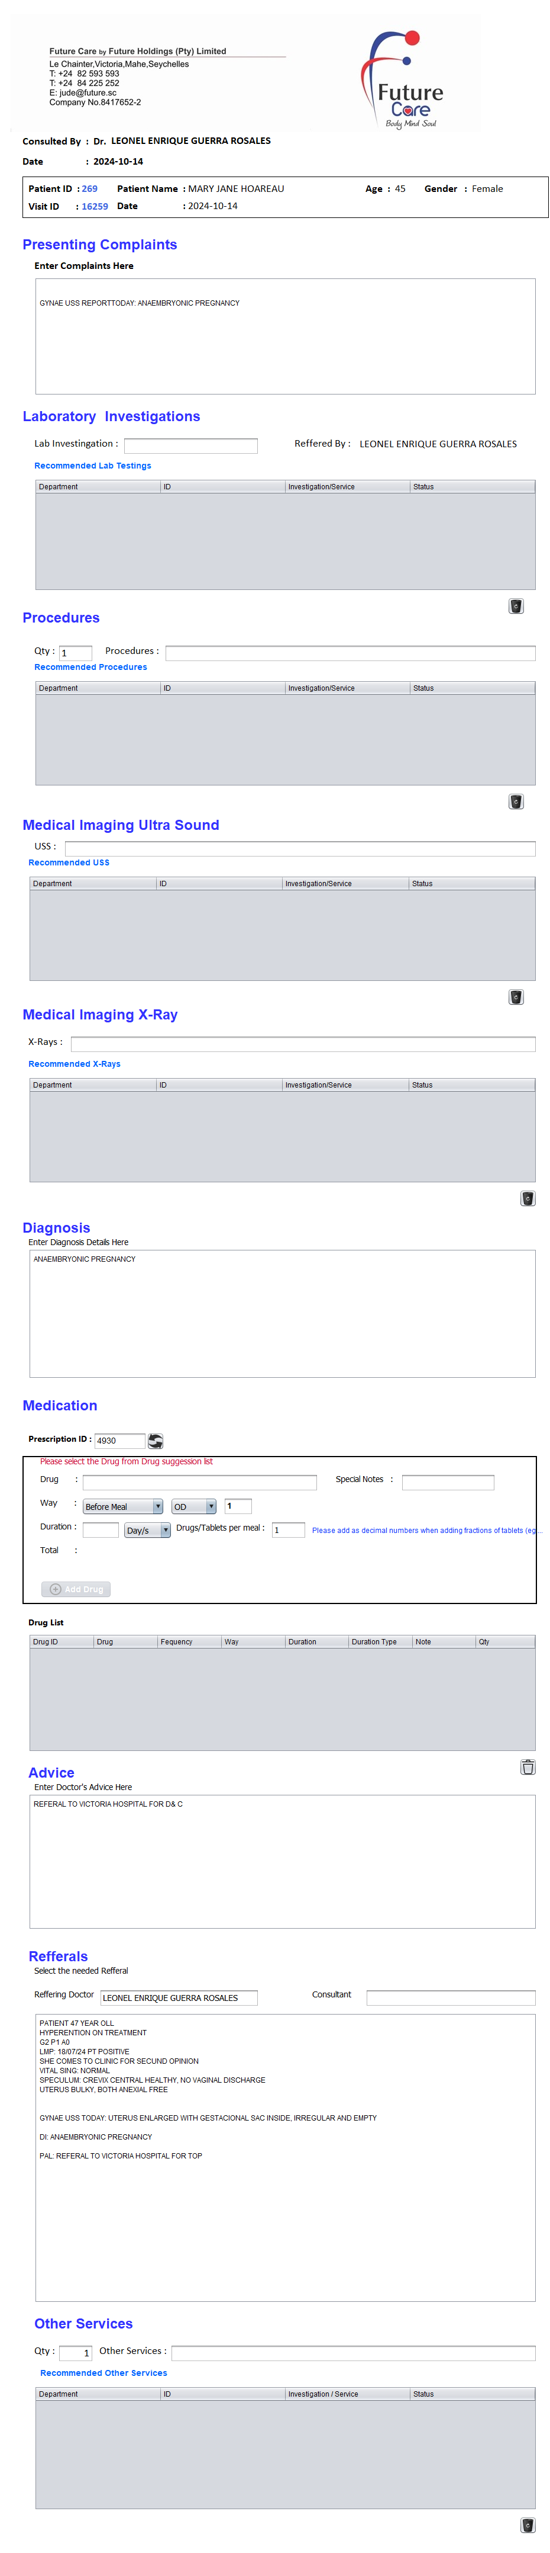Click into the Lab Investigation input field
This screenshot has width=550, height=2553.
191,446
